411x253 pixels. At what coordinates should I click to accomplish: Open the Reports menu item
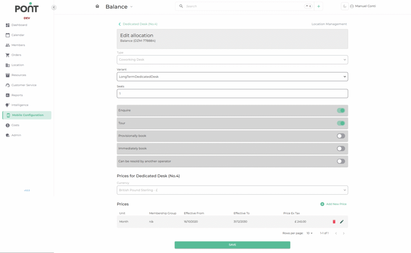point(17,95)
